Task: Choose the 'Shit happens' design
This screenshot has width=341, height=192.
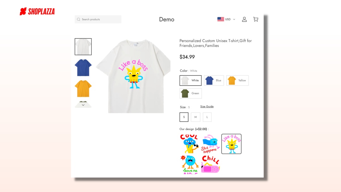Action: (x=210, y=144)
